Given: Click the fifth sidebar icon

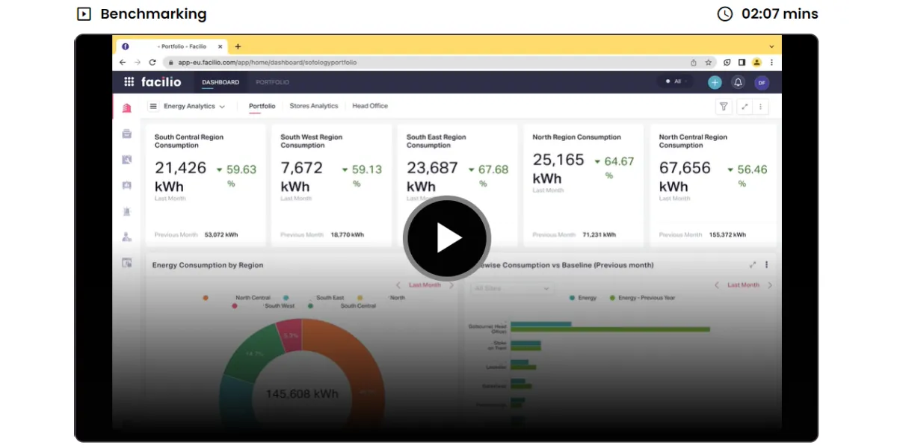Looking at the screenshot, I should pos(126,211).
